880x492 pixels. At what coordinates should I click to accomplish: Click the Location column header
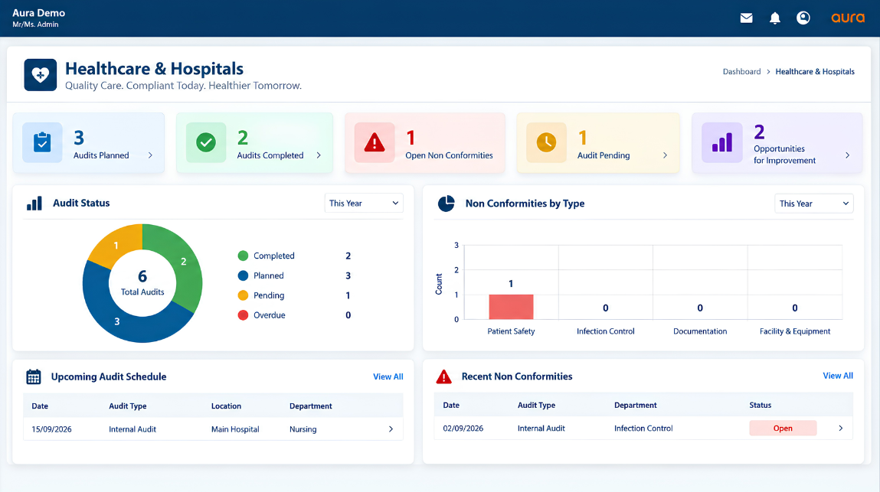[x=226, y=406]
